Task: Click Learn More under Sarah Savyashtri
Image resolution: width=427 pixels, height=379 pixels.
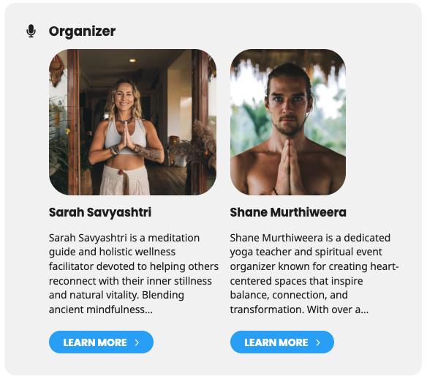Action: pos(102,342)
